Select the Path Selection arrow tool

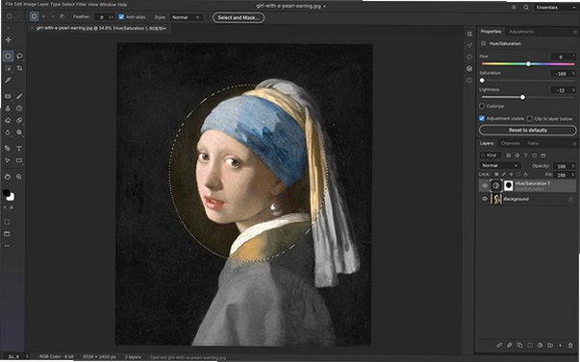coord(8,160)
